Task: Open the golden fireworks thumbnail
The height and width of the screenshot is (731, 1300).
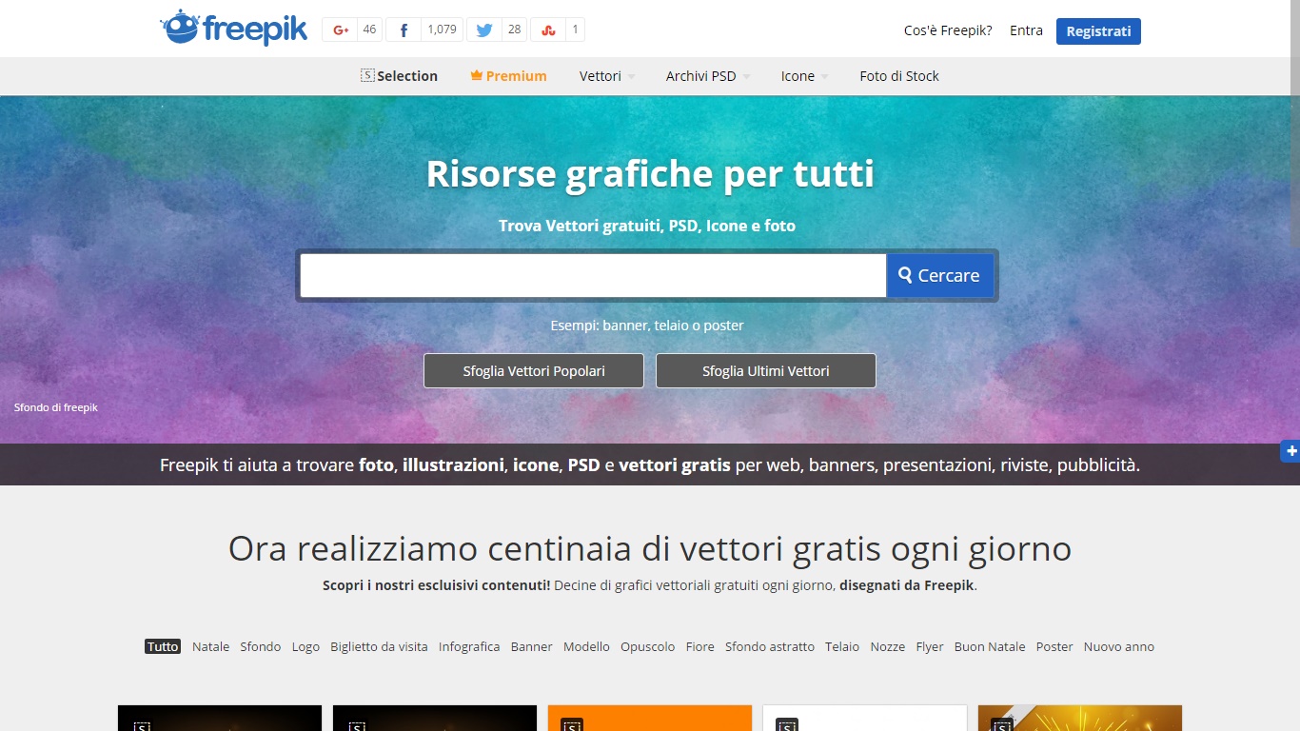Action: pos(1080,718)
